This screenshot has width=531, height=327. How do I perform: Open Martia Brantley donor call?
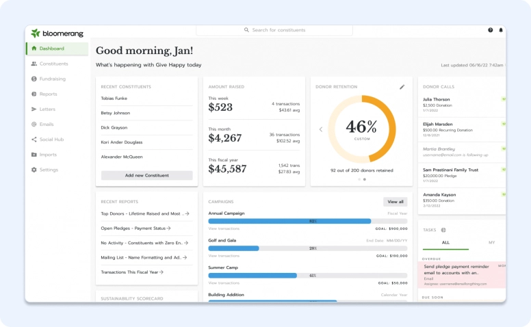coord(462,152)
